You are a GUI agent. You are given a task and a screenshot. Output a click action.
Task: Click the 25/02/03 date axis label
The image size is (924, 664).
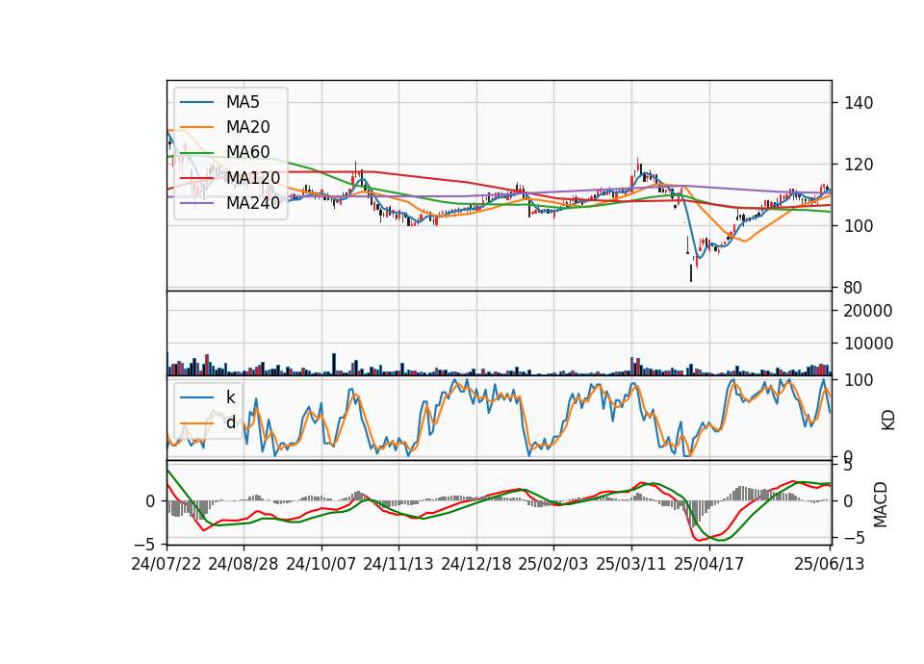click(x=553, y=564)
